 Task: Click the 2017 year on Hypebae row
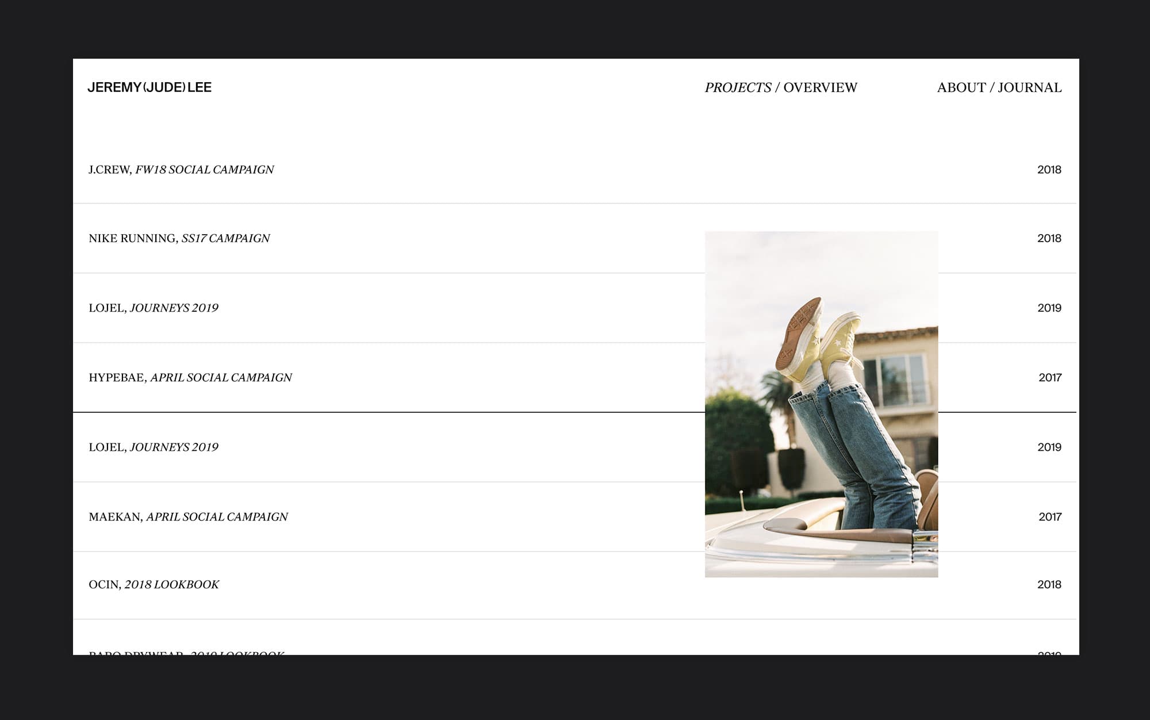point(1049,377)
